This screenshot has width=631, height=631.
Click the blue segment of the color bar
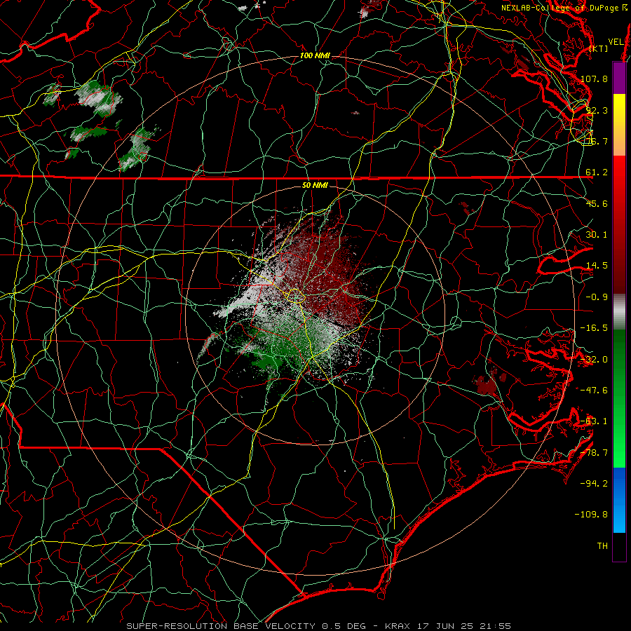point(619,500)
